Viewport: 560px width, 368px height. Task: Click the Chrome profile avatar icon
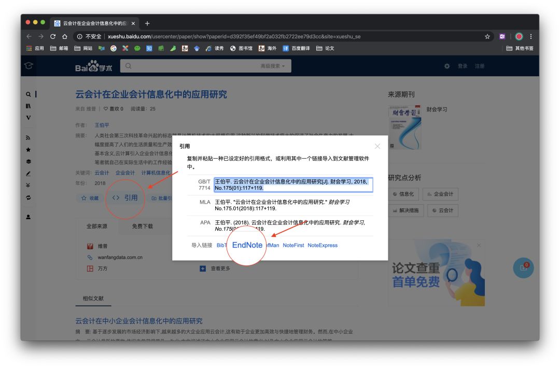(519, 36)
